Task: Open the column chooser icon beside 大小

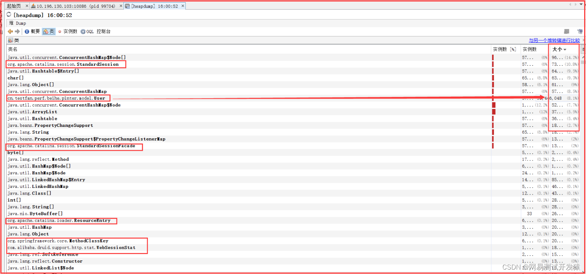Action: (583, 49)
